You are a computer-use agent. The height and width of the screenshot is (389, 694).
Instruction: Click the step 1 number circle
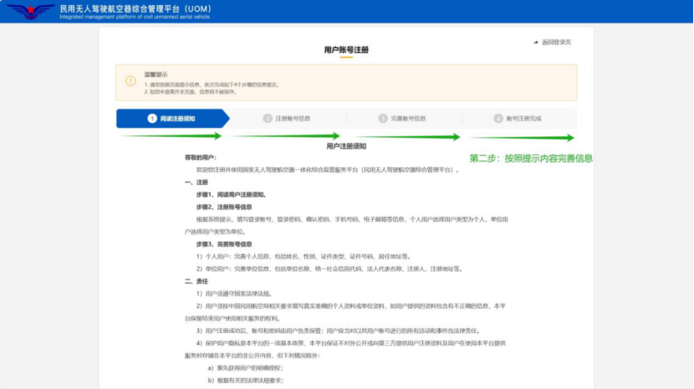(x=151, y=119)
